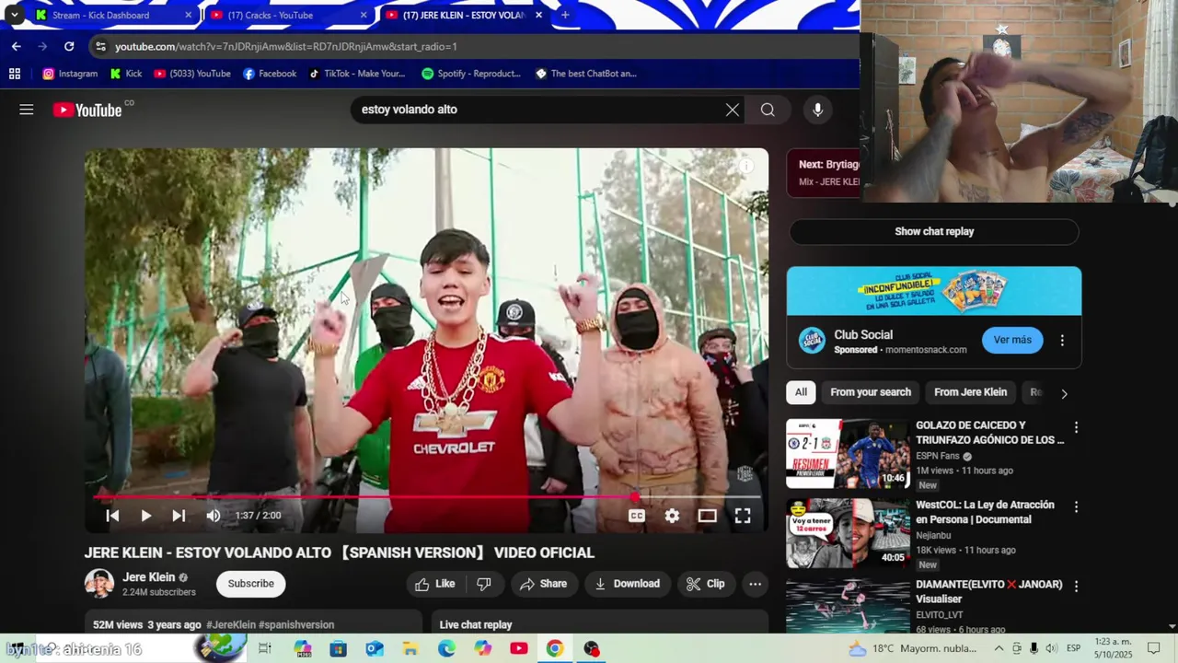Select From your search chip
Screen dimensions: 1178x663
(871, 392)
